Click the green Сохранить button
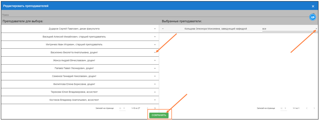319x120 pixels. pyautogui.click(x=159, y=115)
